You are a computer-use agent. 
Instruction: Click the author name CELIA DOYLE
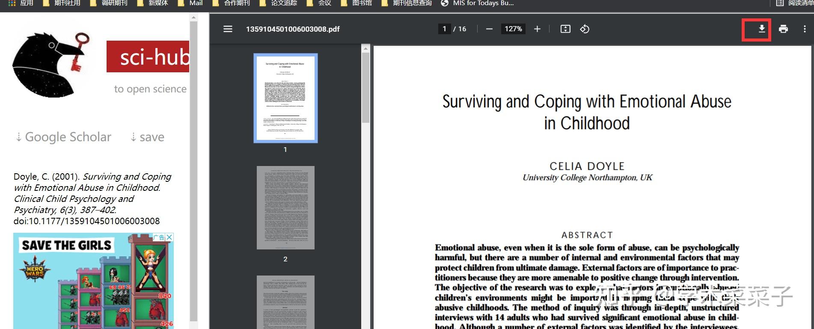587,166
